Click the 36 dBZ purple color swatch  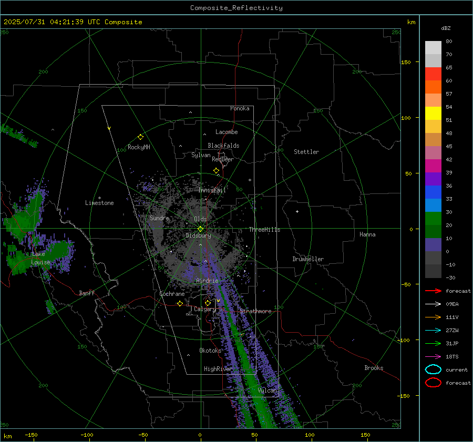433,179
